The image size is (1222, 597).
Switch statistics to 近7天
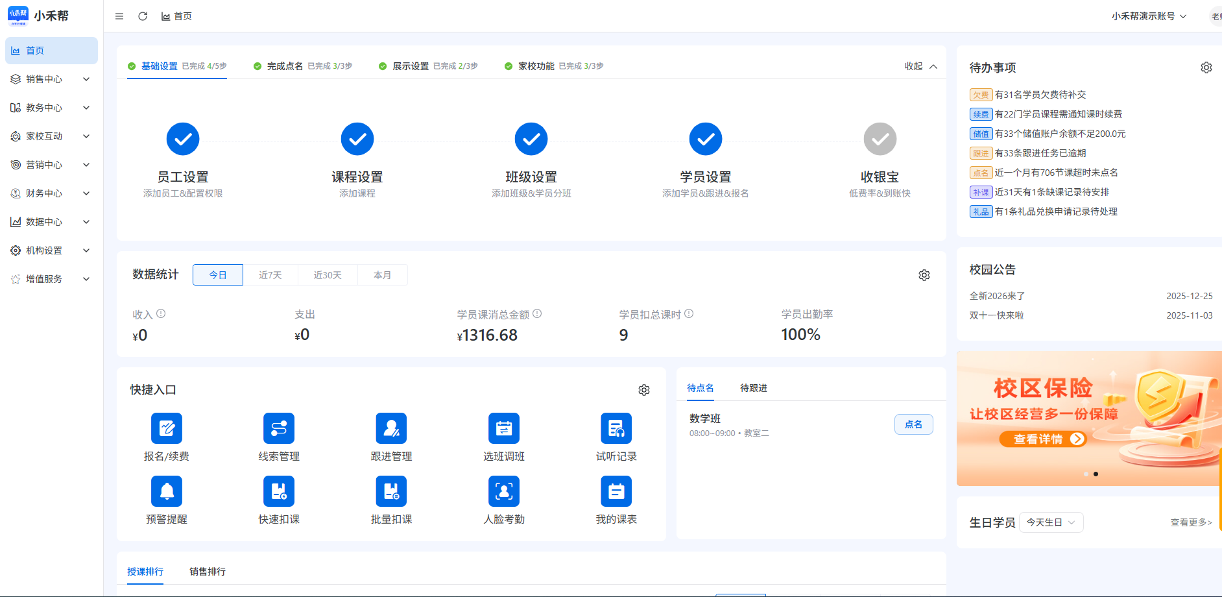[x=270, y=275]
